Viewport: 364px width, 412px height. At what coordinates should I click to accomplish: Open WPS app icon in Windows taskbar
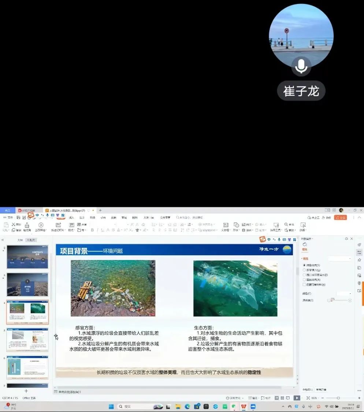243,407
